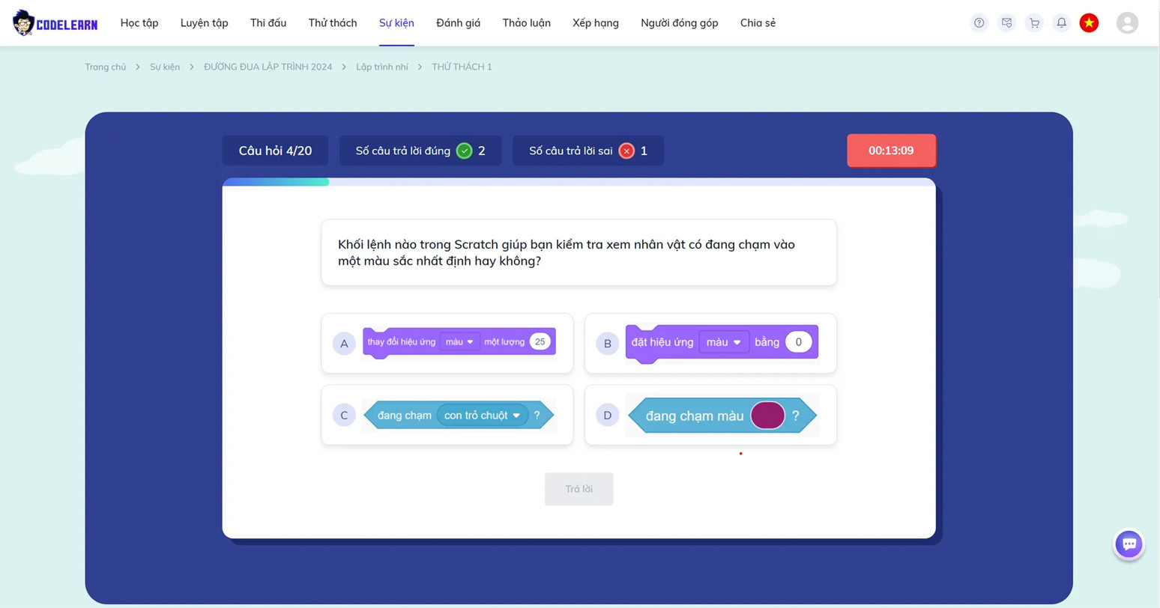Open the Thảo luận menu
The height and width of the screenshot is (608, 1160).
coord(526,23)
